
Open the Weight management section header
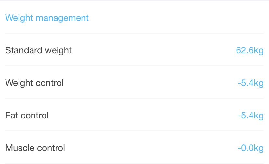(47, 18)
